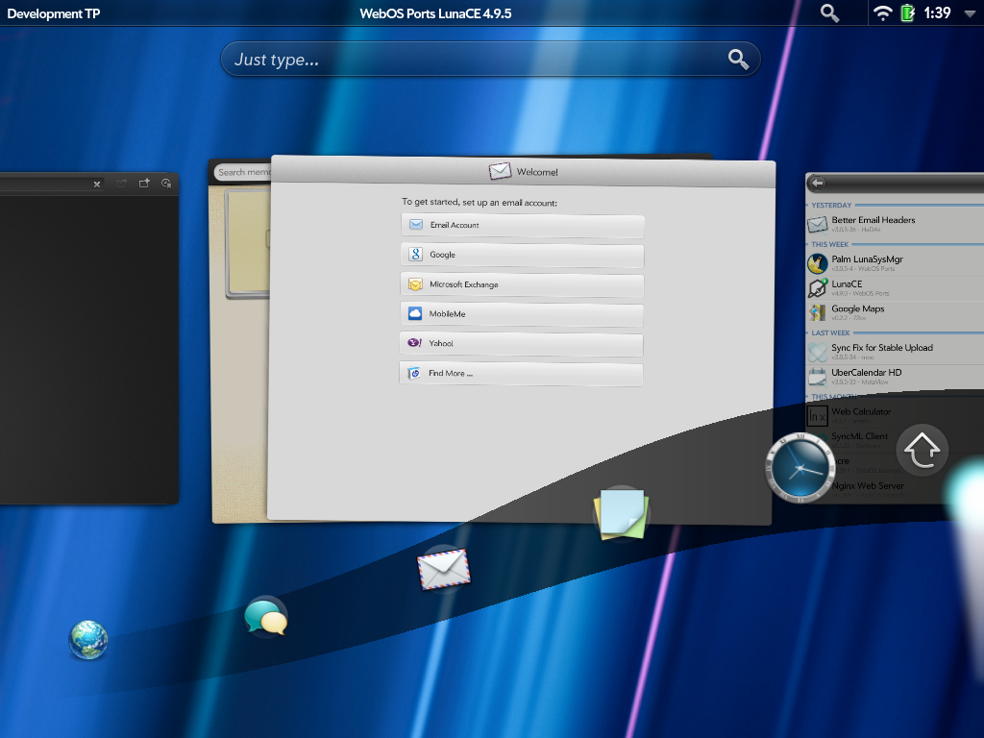Viewport: 984px width, 738px height.
Task: Choose Google as the email account type
Action: tap(522, 255)
